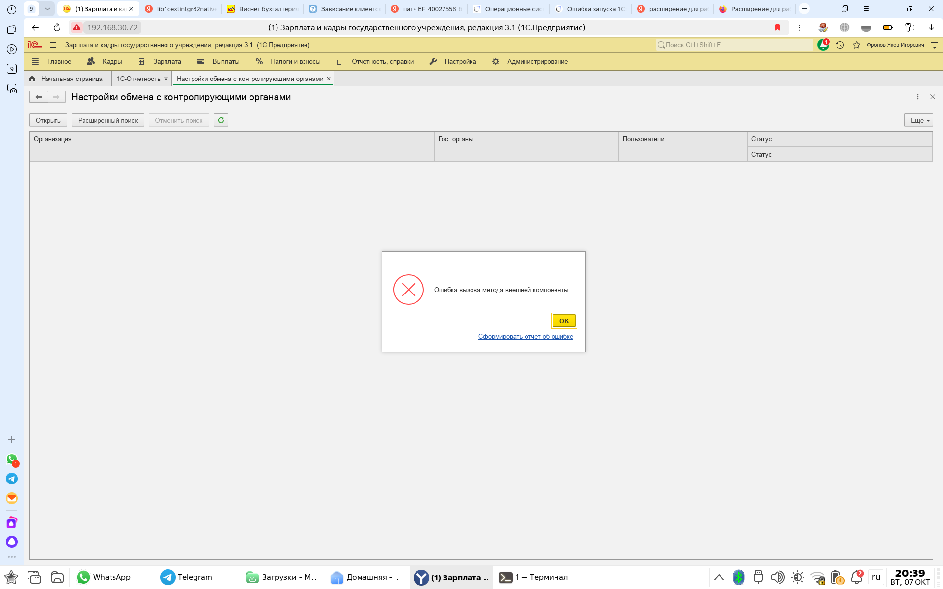Click the favorites star icon in 1C header
Image resolution: width=943 pixels, height=589 pixels.
[x=857, y=45]
